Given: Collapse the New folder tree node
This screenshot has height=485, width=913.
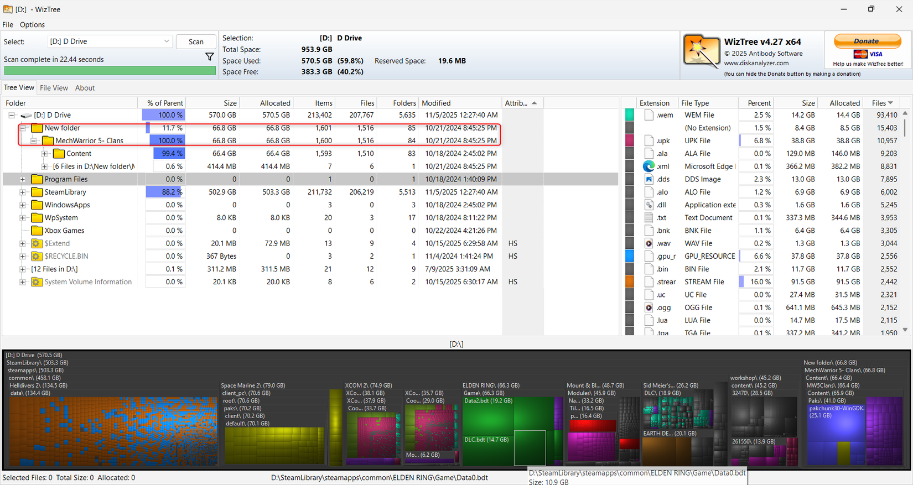Looking at the screenshot, I should pyautogui.click(x=23, y=128).
